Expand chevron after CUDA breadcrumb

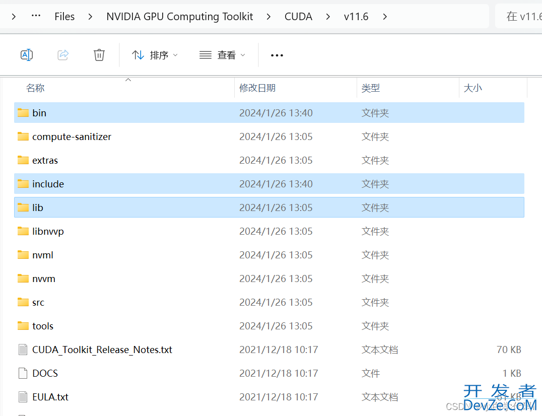pos(328,17)
